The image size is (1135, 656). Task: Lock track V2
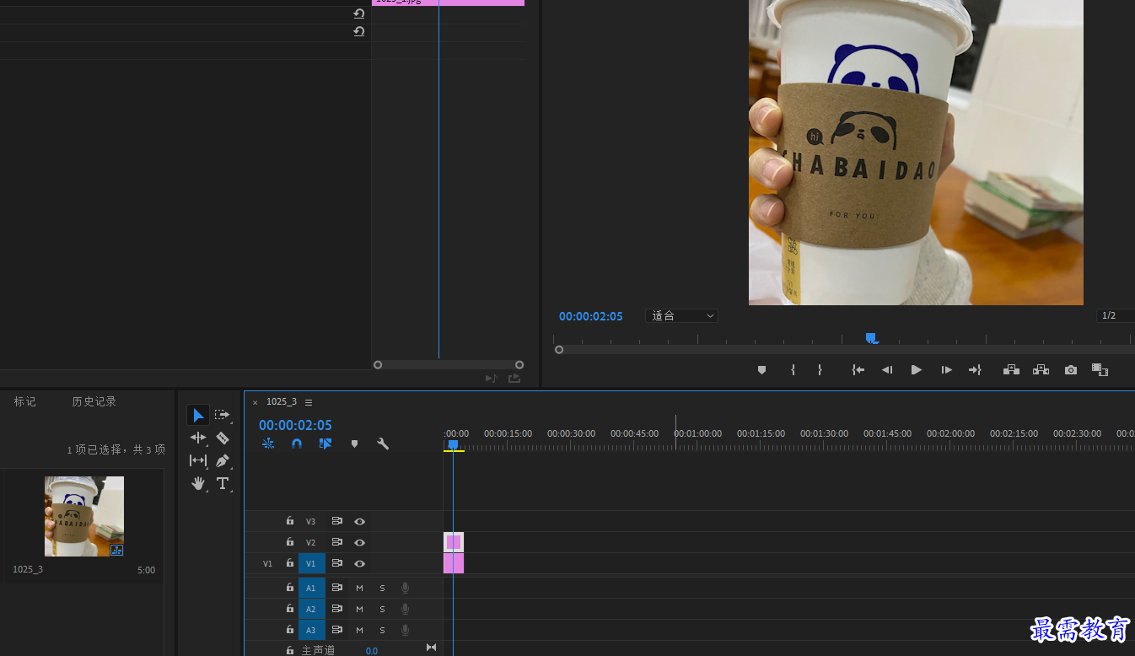coord(290,542)
